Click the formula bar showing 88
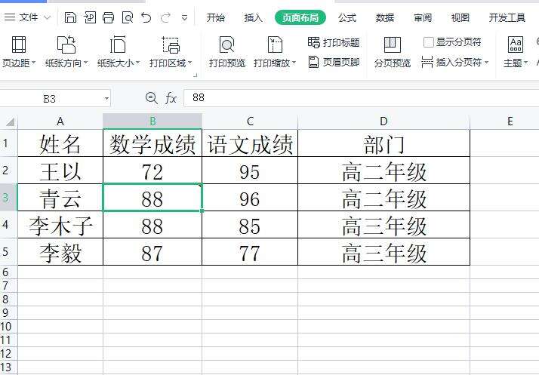The height and width of the screenshot is (375, 539). point(361,98)
